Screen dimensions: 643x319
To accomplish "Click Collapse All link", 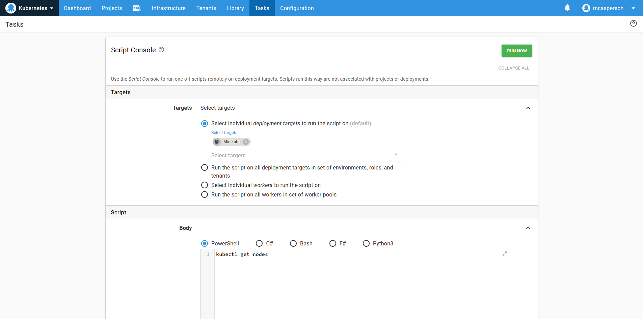I will tap(513, 68).
